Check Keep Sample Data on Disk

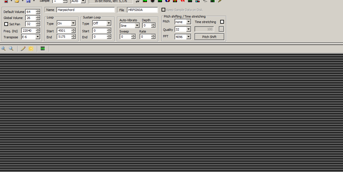164,10
